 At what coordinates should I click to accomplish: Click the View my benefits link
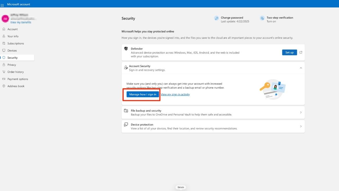[21, 23]
